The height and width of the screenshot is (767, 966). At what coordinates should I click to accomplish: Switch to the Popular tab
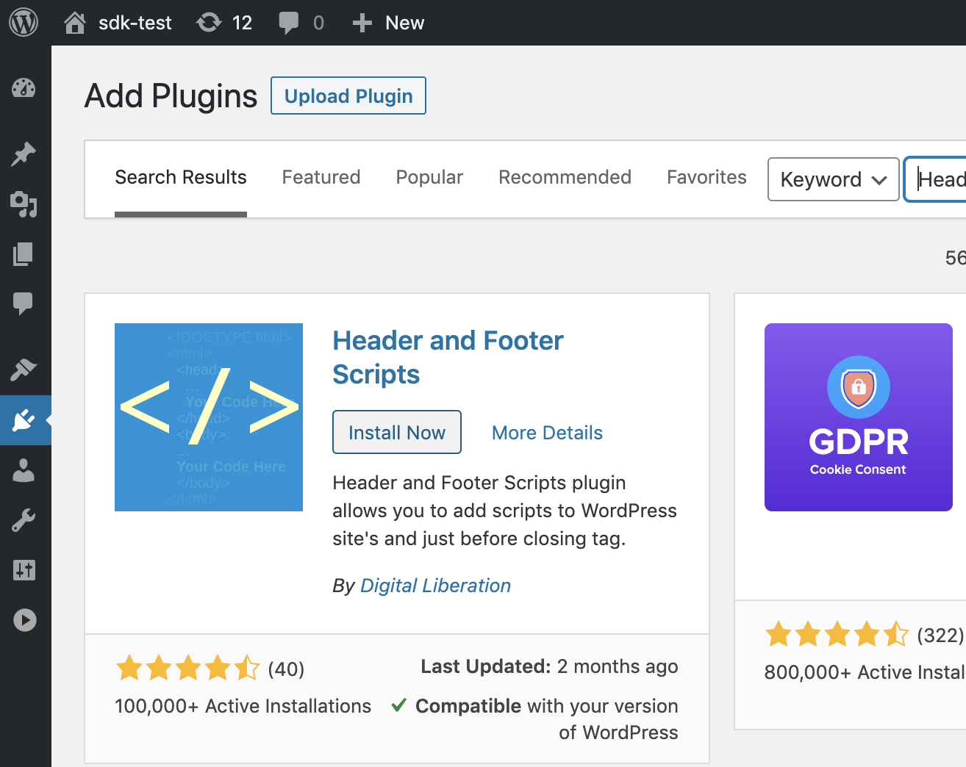coord(429,177)
